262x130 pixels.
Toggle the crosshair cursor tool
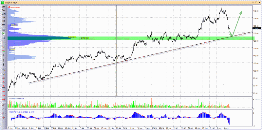coord(4,55)
